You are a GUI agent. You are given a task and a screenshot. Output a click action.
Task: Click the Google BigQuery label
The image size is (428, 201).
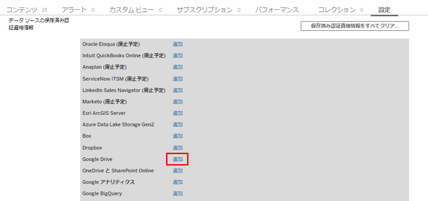coord(102,193)
